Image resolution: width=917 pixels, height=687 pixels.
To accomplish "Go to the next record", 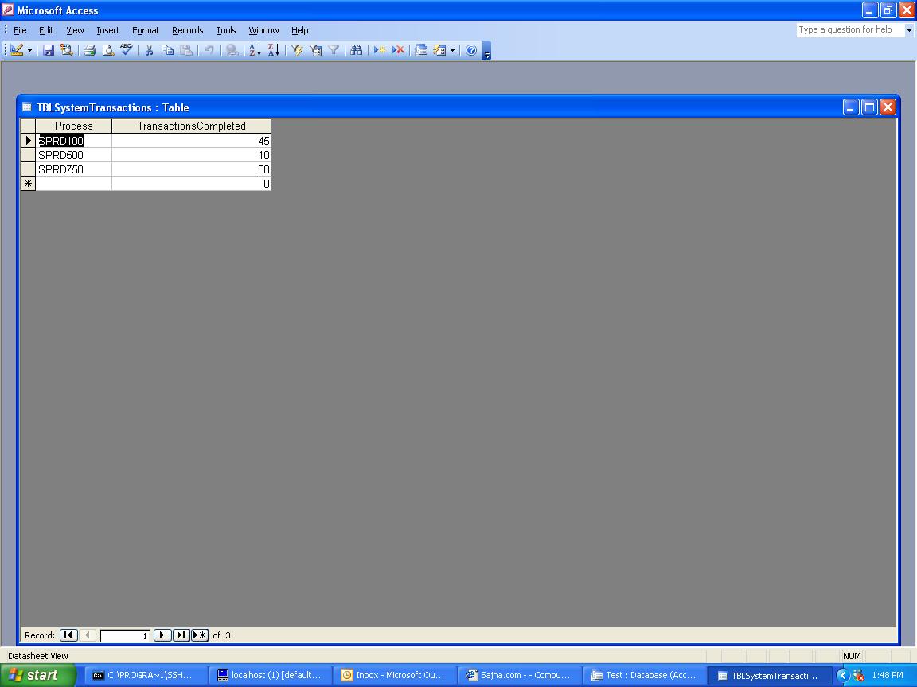I will [x=162, y=635].
